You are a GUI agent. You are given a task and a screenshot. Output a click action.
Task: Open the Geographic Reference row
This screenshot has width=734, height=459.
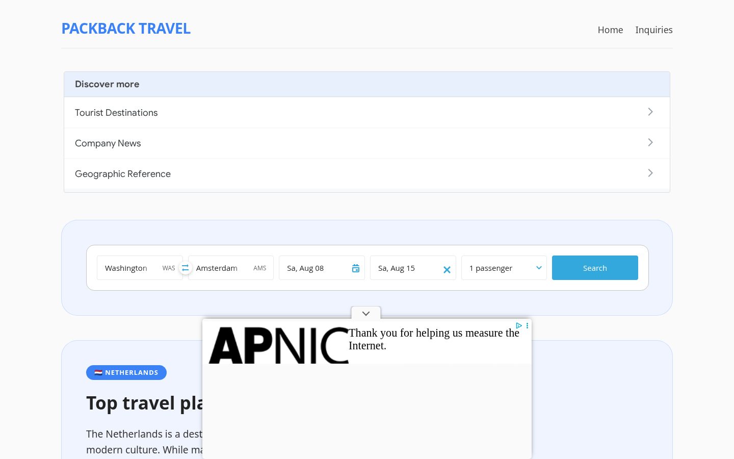[x=367, y=174]
